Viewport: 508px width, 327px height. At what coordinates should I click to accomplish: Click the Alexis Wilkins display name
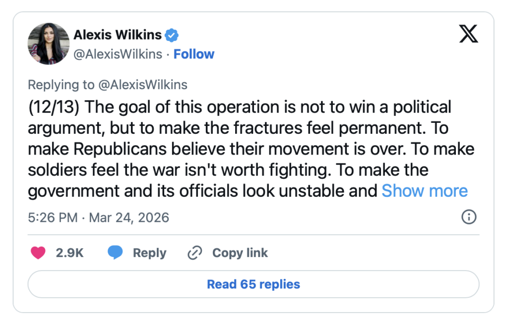coord(118,35)
